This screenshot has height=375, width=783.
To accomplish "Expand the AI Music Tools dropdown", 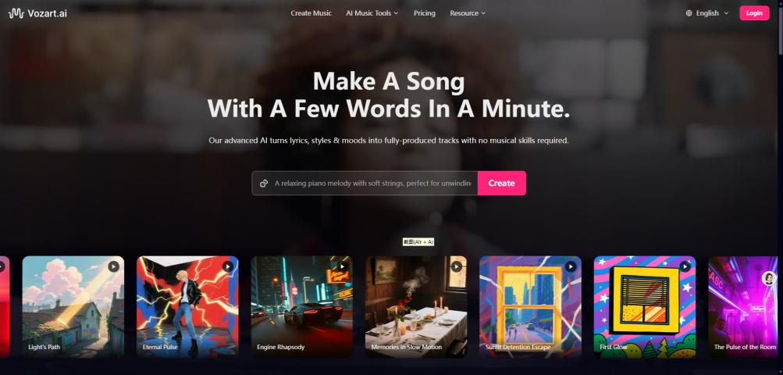I will tap(372, 13).
